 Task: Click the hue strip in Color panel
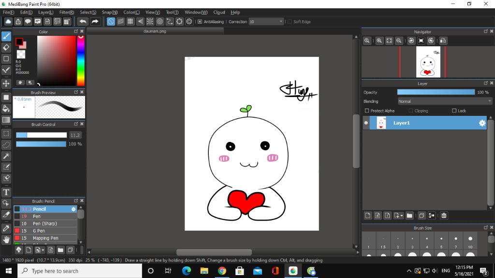[x=81, y=60]
